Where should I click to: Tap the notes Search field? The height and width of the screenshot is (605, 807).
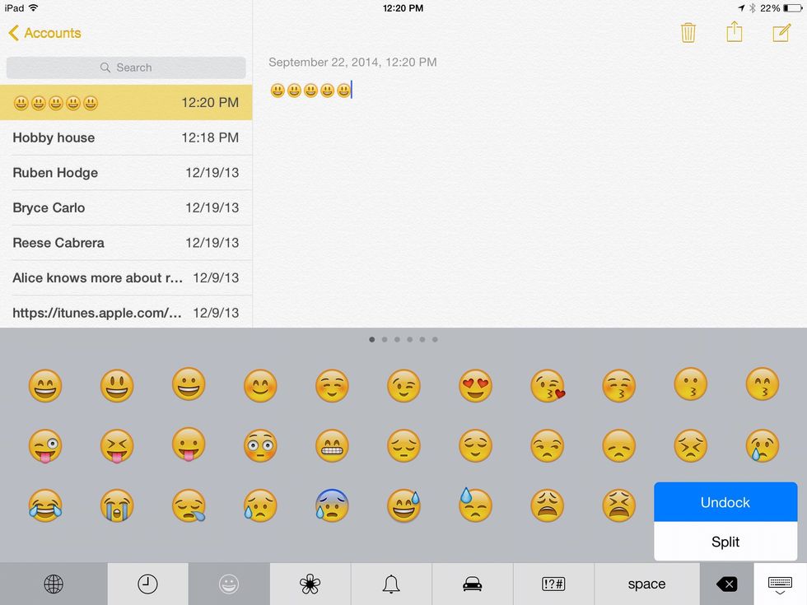coord(126,67)
